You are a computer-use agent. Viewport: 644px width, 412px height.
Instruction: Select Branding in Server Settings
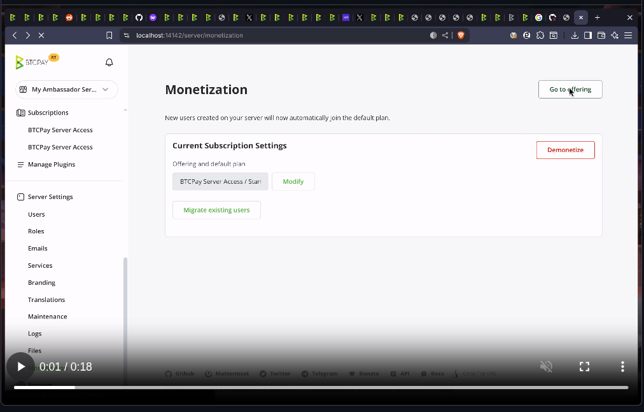click(41, 282)
